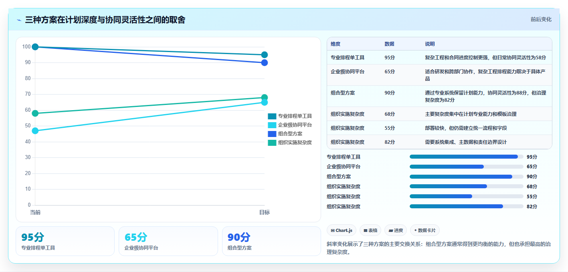The width and height of the screenshot is (568, 272).
Task: Click the 说明 column header
Action: coord(430,44)
